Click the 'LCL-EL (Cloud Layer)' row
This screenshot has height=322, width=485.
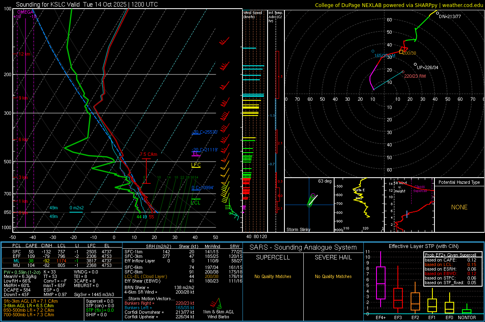(183, 276)
